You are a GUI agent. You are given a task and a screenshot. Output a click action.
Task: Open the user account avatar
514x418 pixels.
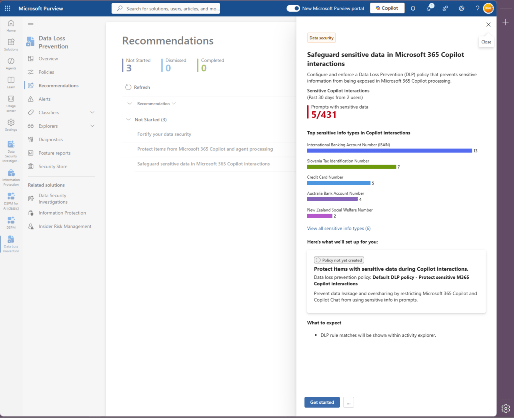click(x=488, y=8)
